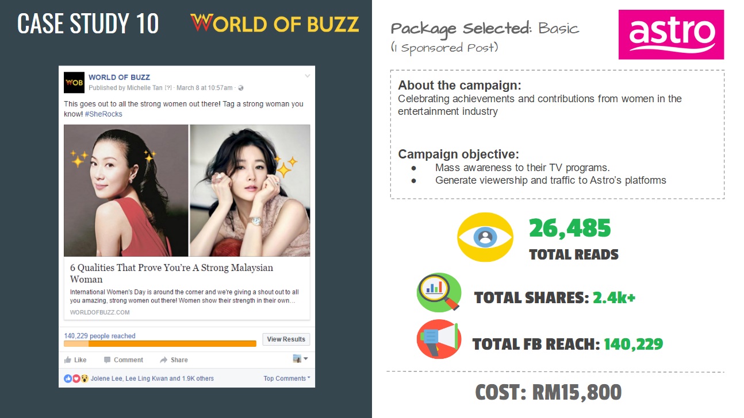
Task: Click the WOB page profile avatar
Action: point(74,82)
